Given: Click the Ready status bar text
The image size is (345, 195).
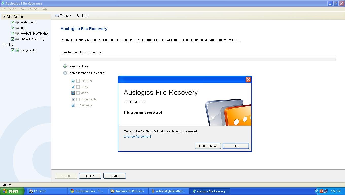Looking at the screenshot, I should click(6, 185).
